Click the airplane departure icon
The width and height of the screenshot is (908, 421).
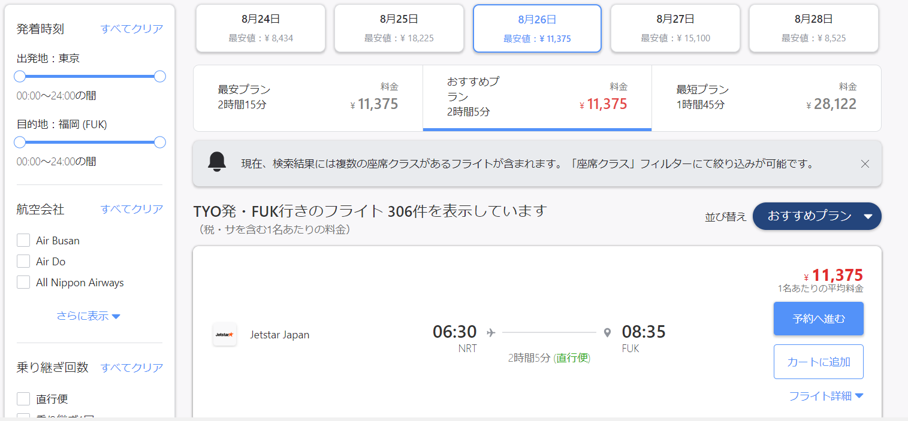pyautogui.click(x=491, y=332)
